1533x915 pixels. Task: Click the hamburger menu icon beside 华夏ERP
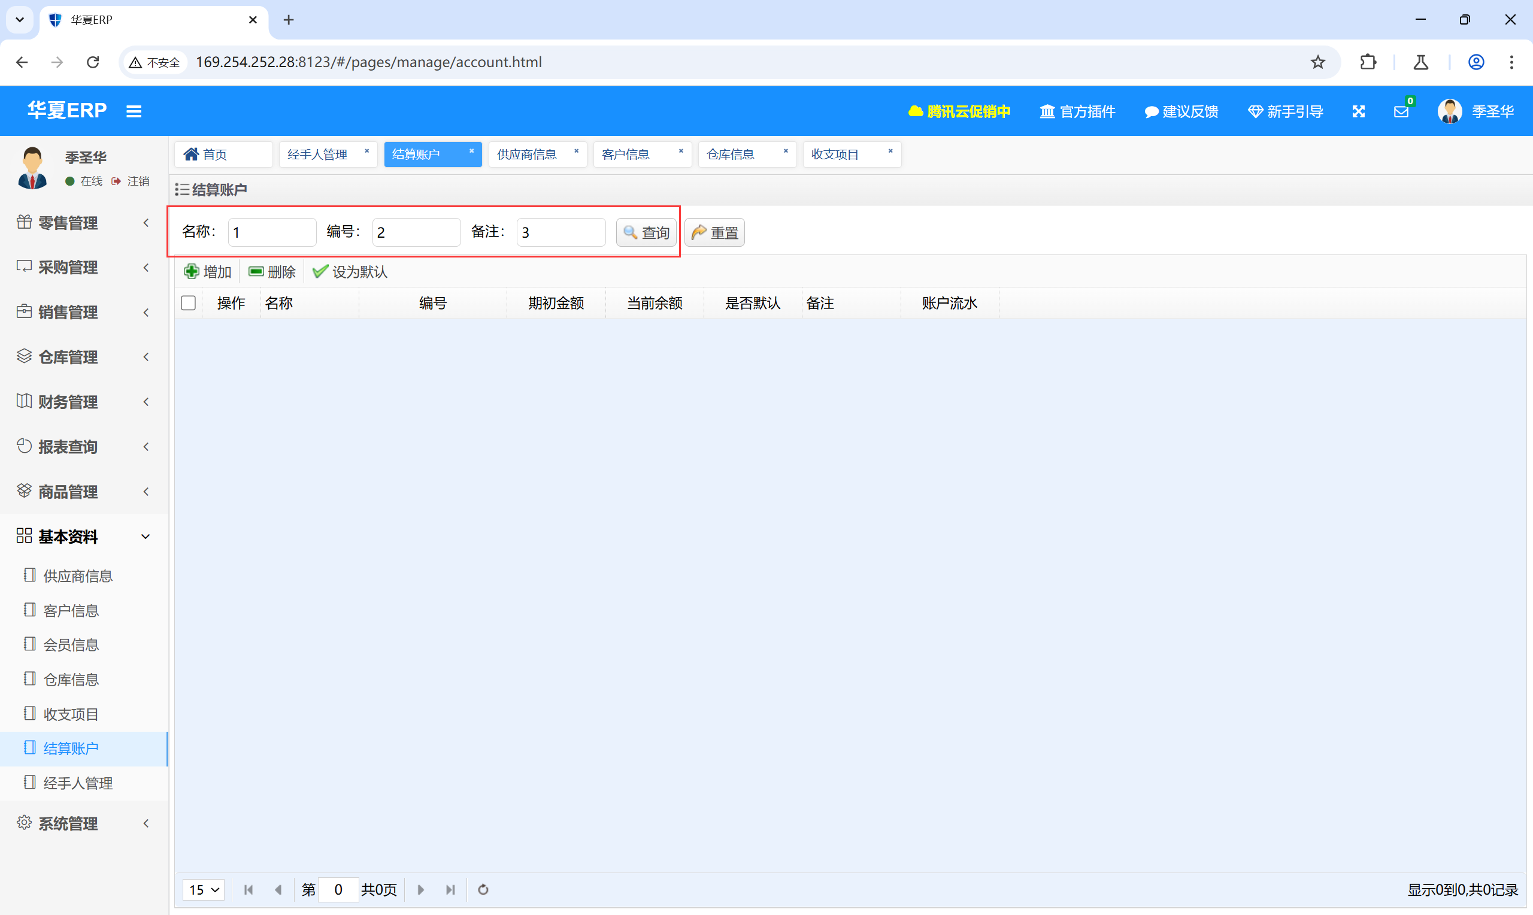pyautogui.click(x=134, y=111)
